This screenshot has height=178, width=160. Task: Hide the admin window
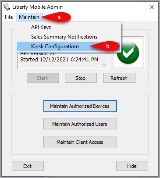(132, 166)
